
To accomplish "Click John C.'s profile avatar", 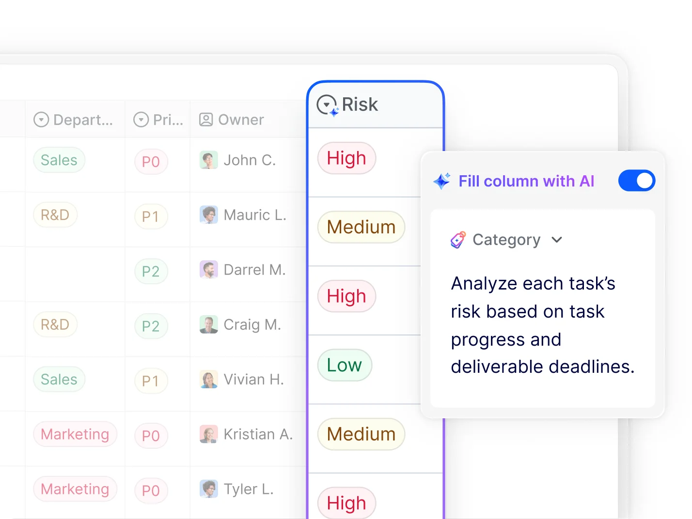I will tap(208, 160).
